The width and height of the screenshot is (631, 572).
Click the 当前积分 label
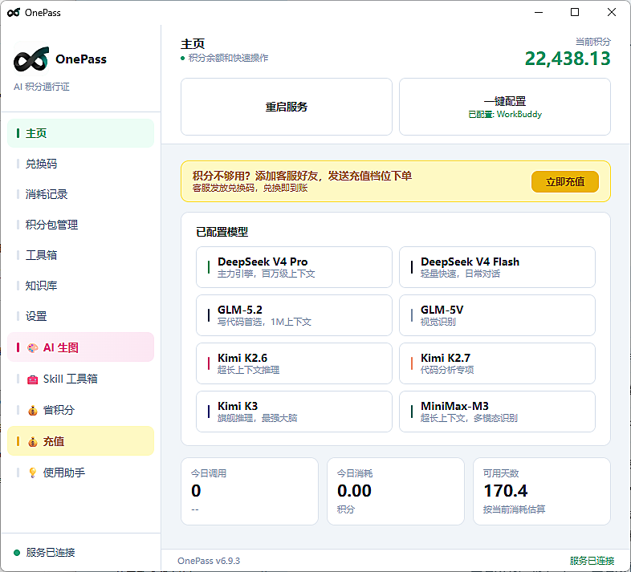(592, 42)
